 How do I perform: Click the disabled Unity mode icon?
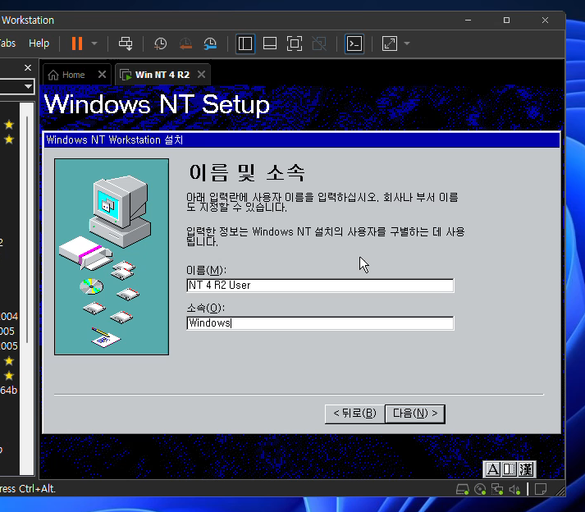[x=319, y=43]
